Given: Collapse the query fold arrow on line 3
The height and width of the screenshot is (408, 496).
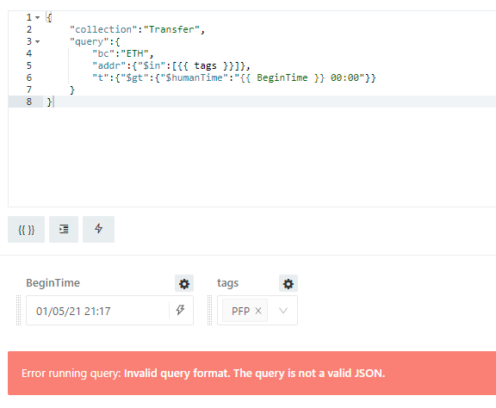Looking at the screenshot, I should [38, 41].
